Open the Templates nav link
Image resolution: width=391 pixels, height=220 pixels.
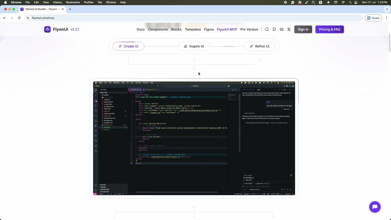pyautogui.click(x=193, y=29)
